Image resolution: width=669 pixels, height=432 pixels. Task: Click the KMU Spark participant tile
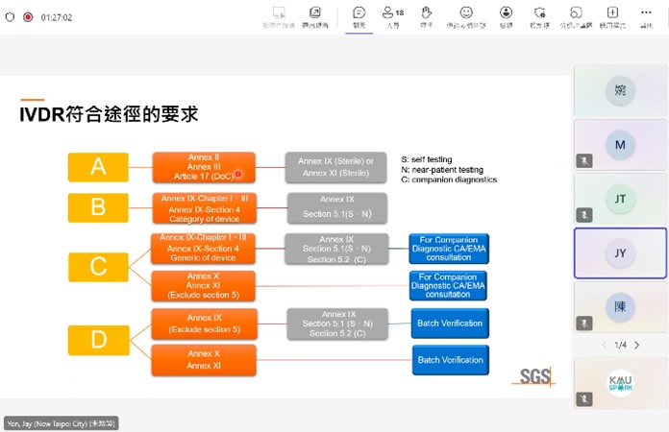620,383
